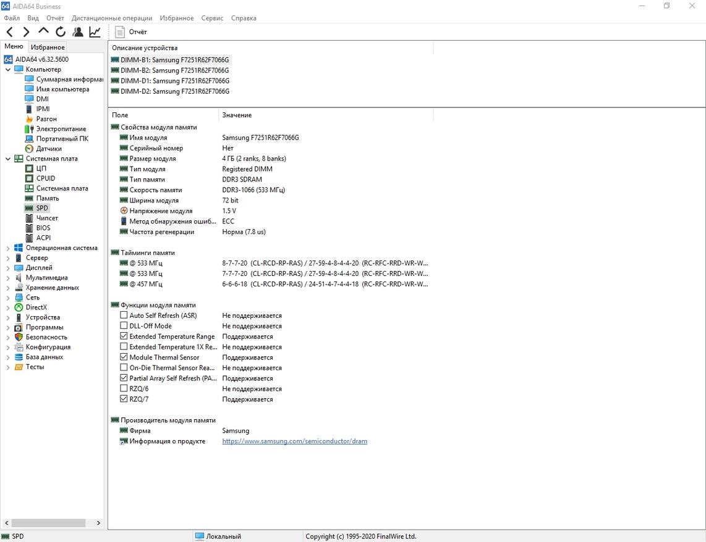Screen dimensions: 706x542
Task: Click the Чипсет chip icon
Action: click(29, 218)
